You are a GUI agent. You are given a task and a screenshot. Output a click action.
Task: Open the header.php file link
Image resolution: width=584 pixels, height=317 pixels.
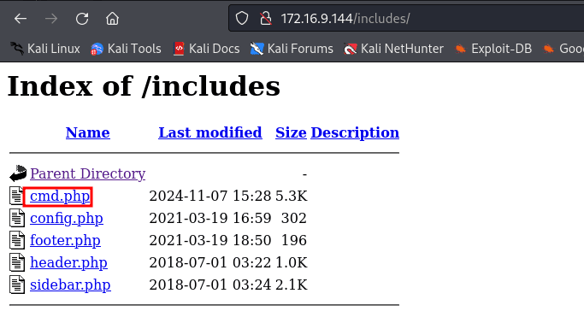pos(68,262)
